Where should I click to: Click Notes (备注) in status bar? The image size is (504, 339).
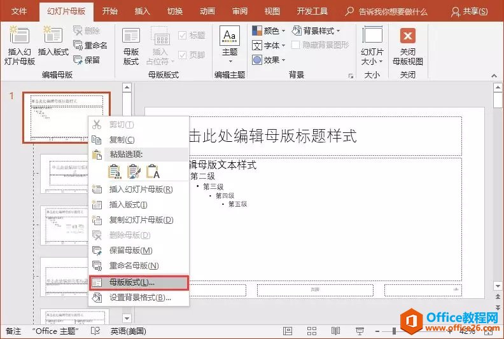pyautogui.click(x=13, y=331)
